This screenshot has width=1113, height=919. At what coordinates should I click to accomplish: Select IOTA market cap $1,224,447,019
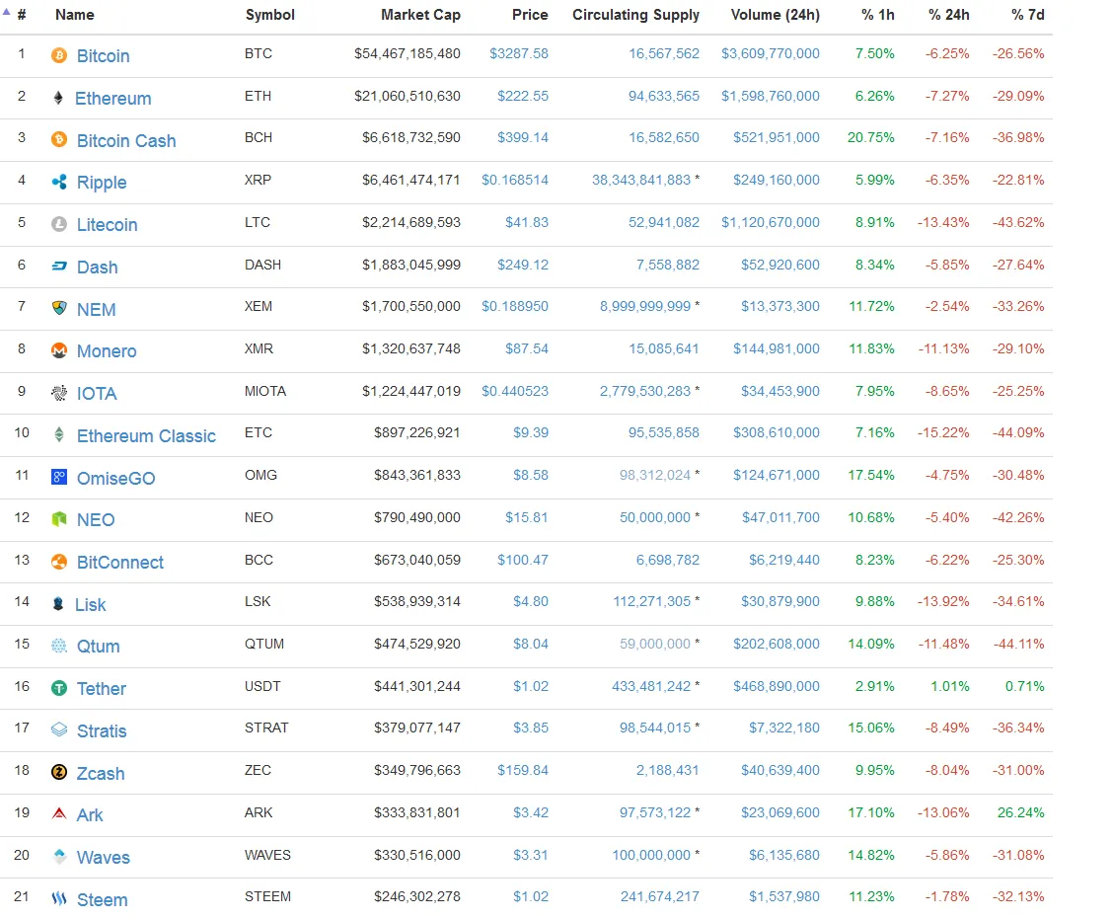[x=411, y=391]
